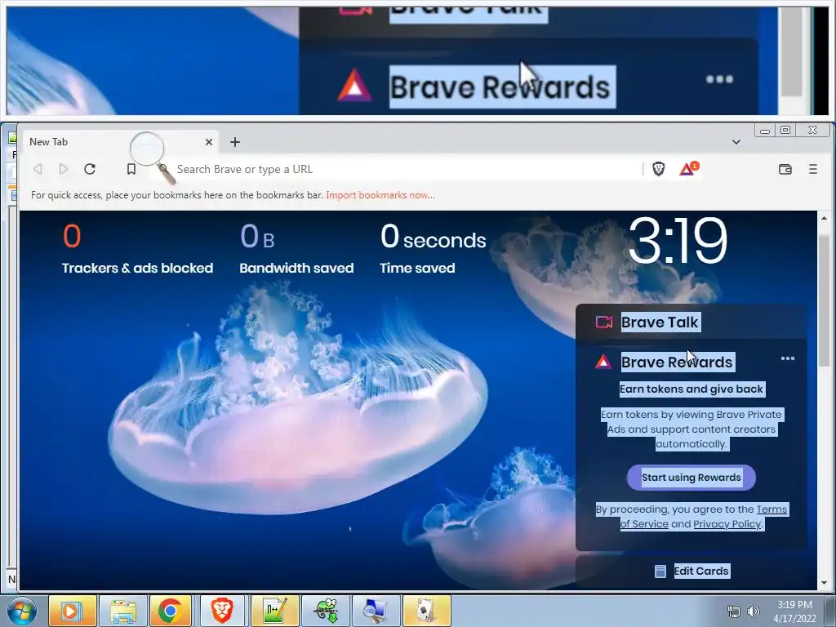Image resolution: width=836 pixels, height=627 pixels.
Task: Click the Bandwidth saved stat
Action: pyautogui.click(x=296, y=249)
